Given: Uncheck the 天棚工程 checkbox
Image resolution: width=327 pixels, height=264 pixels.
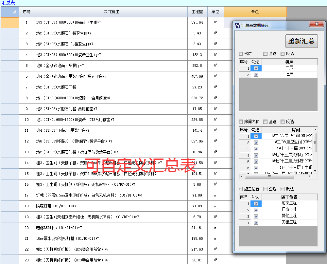Looking at the screenshot, I should point(256,223).
